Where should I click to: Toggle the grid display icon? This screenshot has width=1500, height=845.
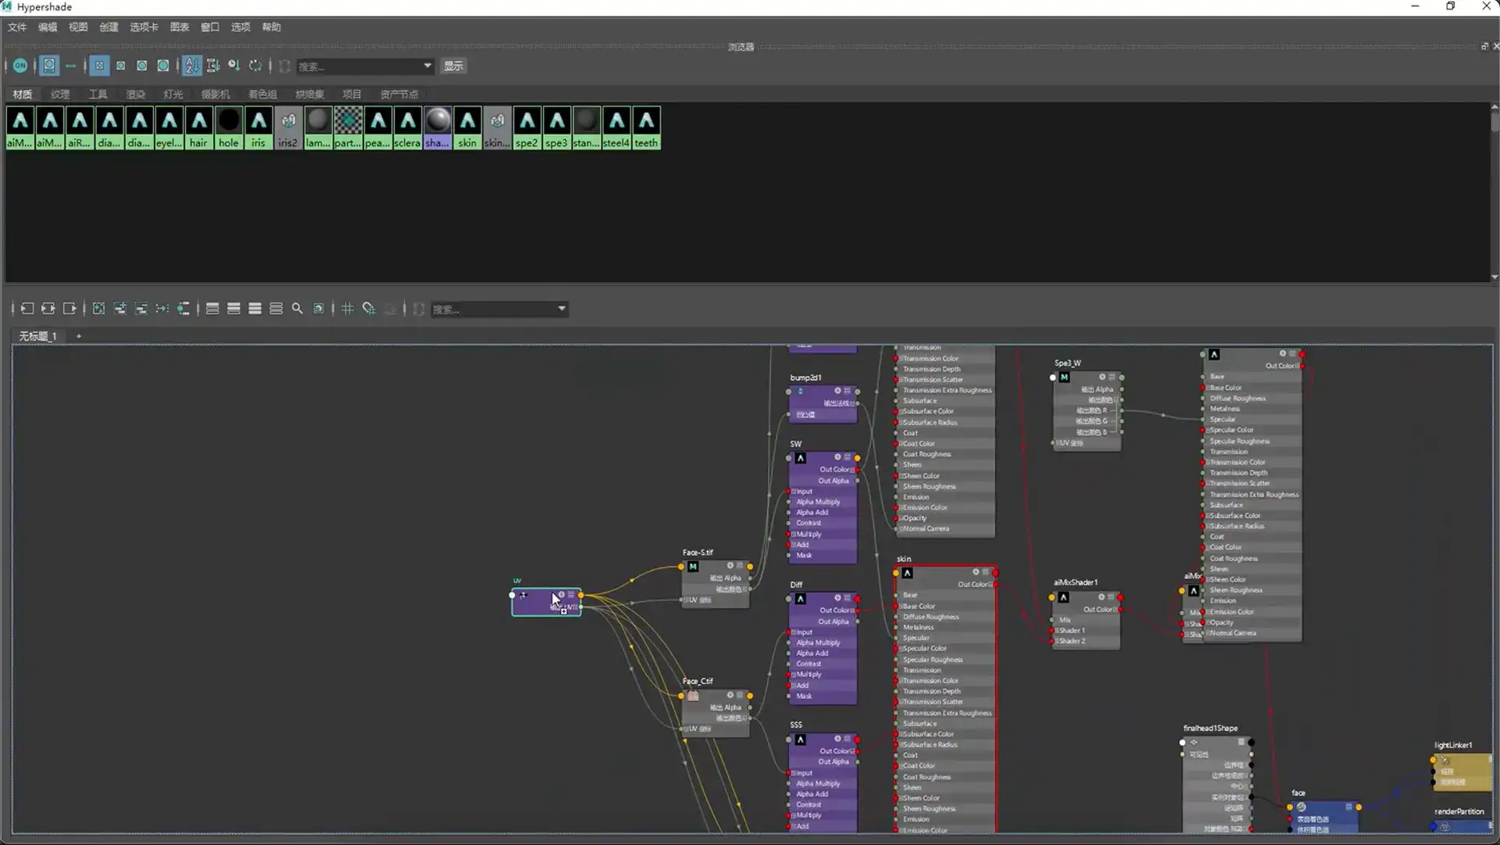(x=348, y=309)
